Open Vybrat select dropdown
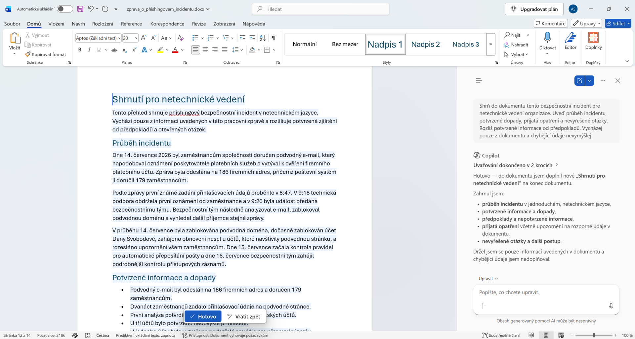Viewport: 635px width, 339px height. (516, 54)
